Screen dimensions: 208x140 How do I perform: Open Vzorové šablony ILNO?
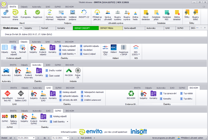(21, 96)
